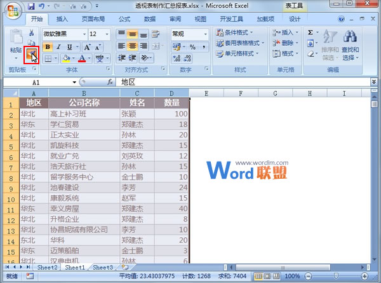Align text right
The width and height of the screenshot is (381, 283).
point(144,46)
